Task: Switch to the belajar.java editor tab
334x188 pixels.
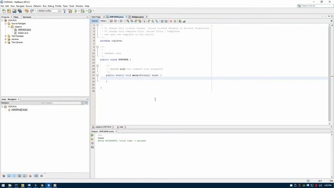Action: point(137,17)
